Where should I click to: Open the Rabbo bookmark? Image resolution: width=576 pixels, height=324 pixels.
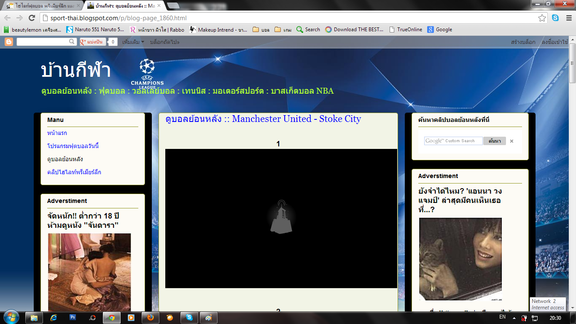coord(157,30)
